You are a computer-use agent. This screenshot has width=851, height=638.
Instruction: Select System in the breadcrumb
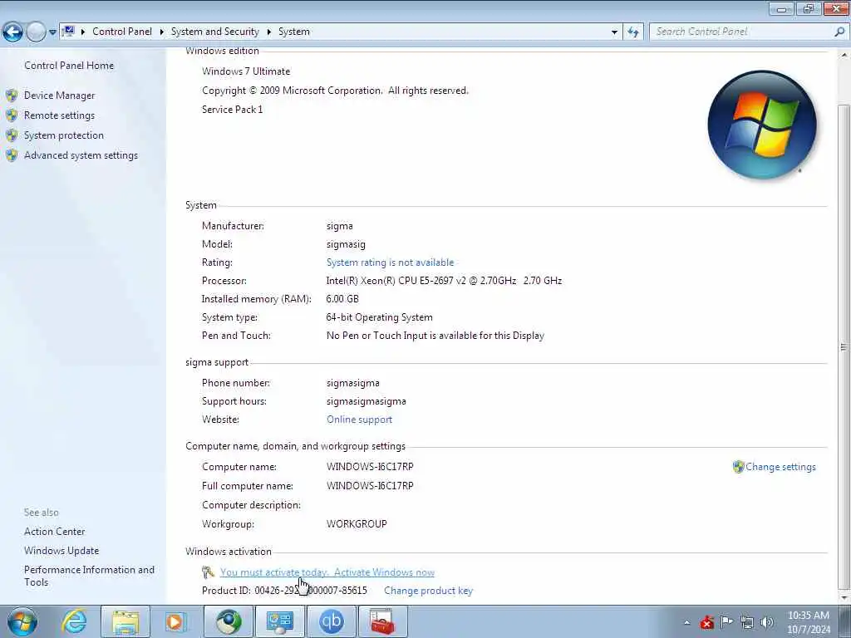click(x=294, y=32)
